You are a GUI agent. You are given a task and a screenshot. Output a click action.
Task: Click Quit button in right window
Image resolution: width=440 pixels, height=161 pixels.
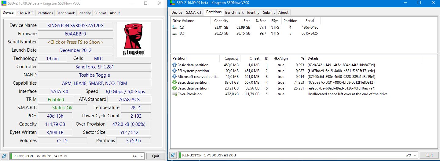coord(429,155)
